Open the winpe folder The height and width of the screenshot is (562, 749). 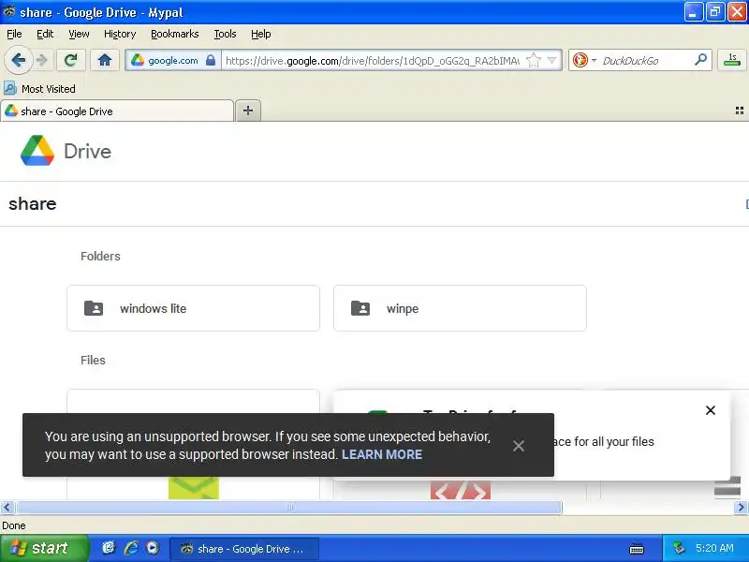point(460,308)
